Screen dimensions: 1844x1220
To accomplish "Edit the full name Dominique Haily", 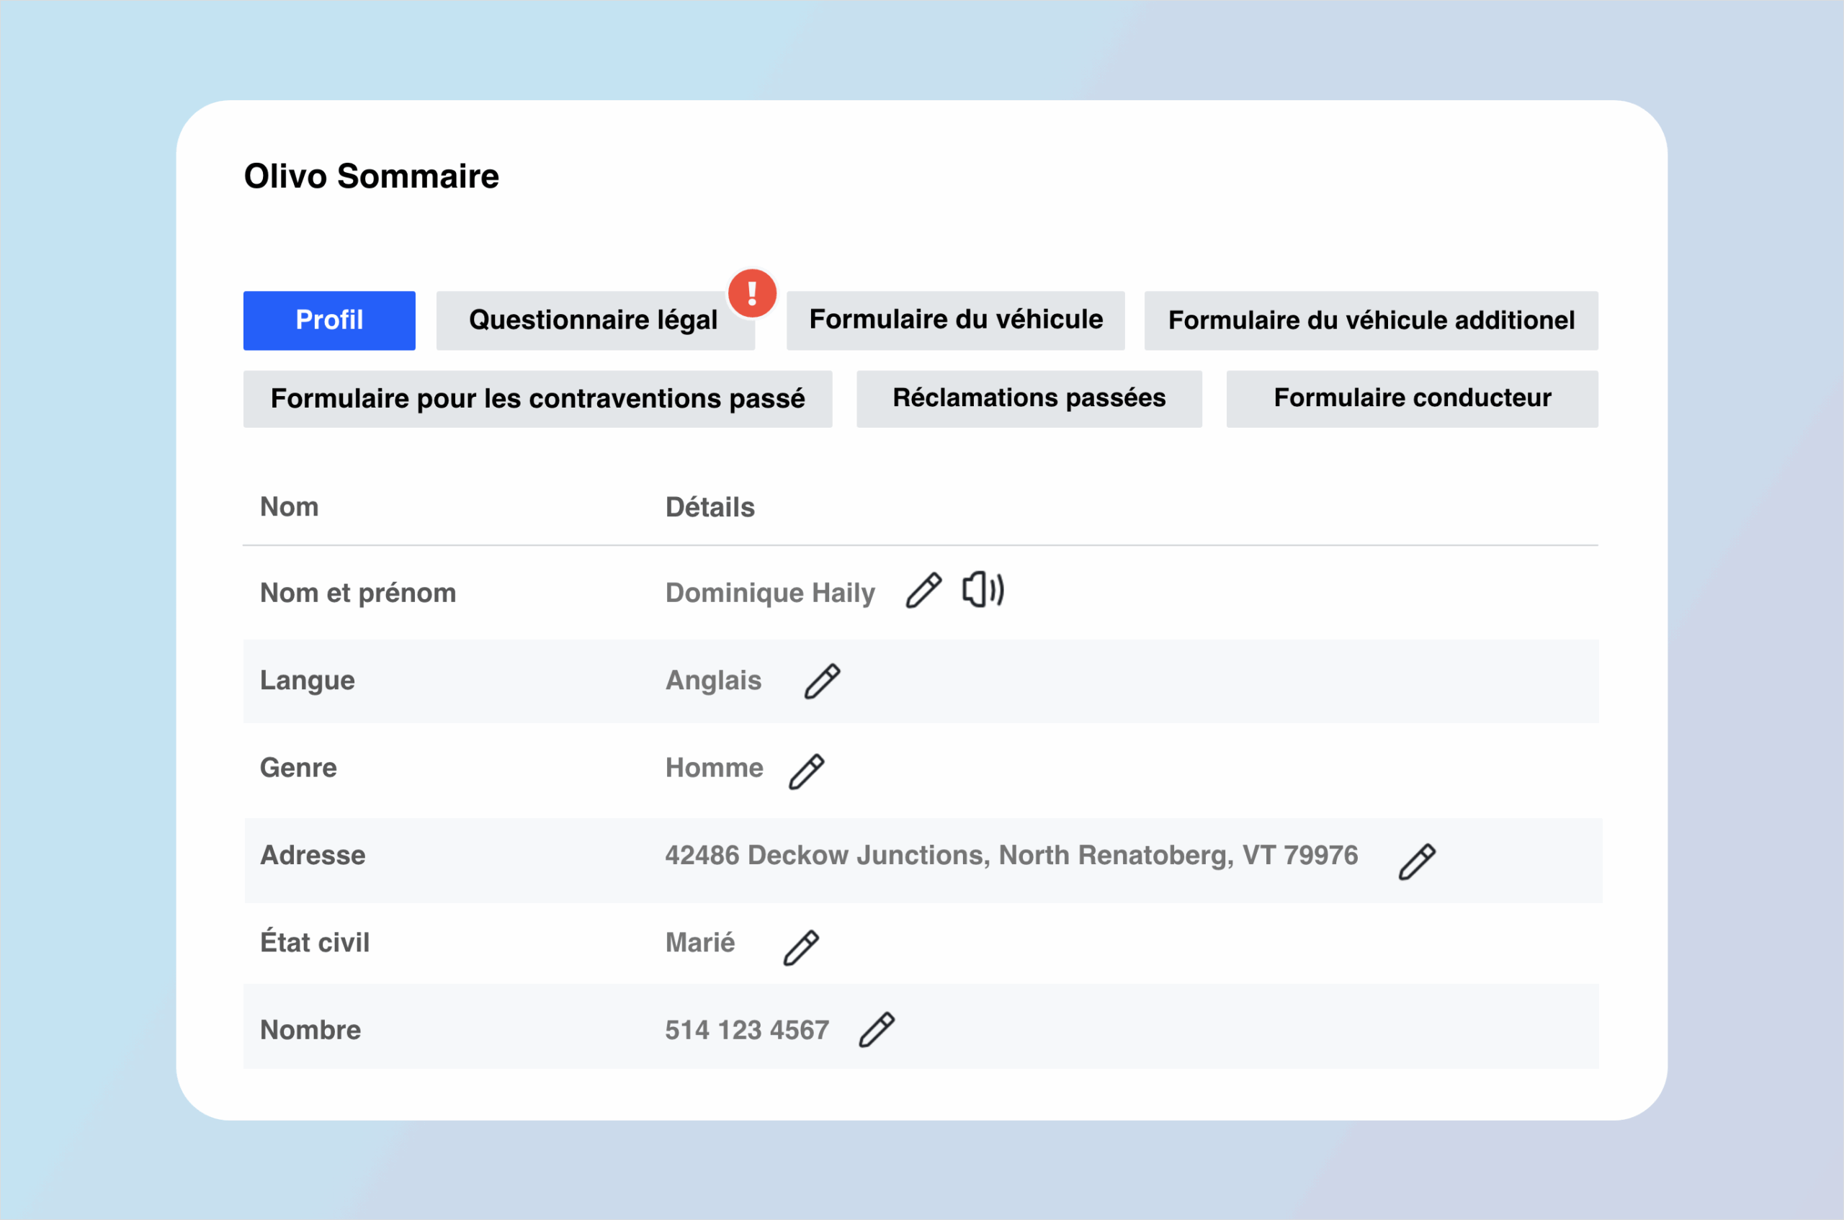I will 924,591.
